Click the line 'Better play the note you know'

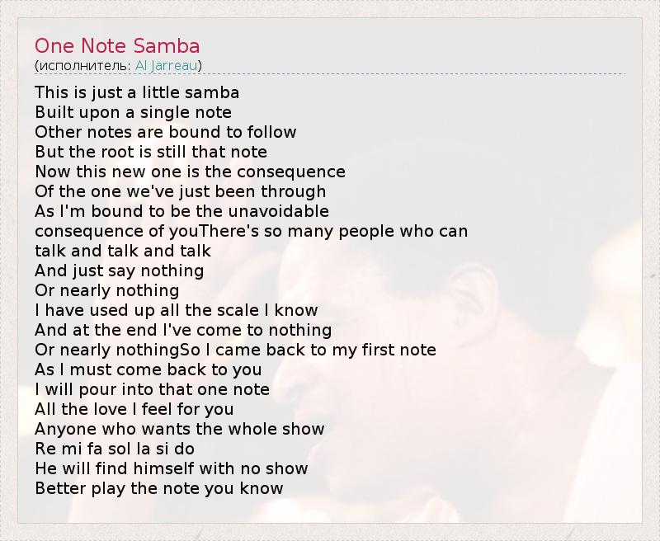coord(158,488)
